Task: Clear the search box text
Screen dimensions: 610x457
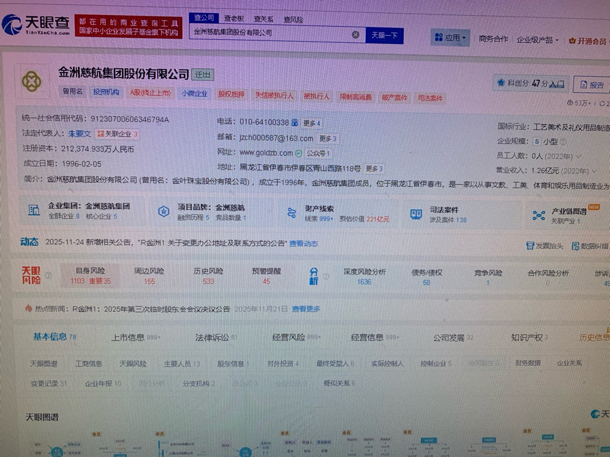Action: tap(355, 35)
